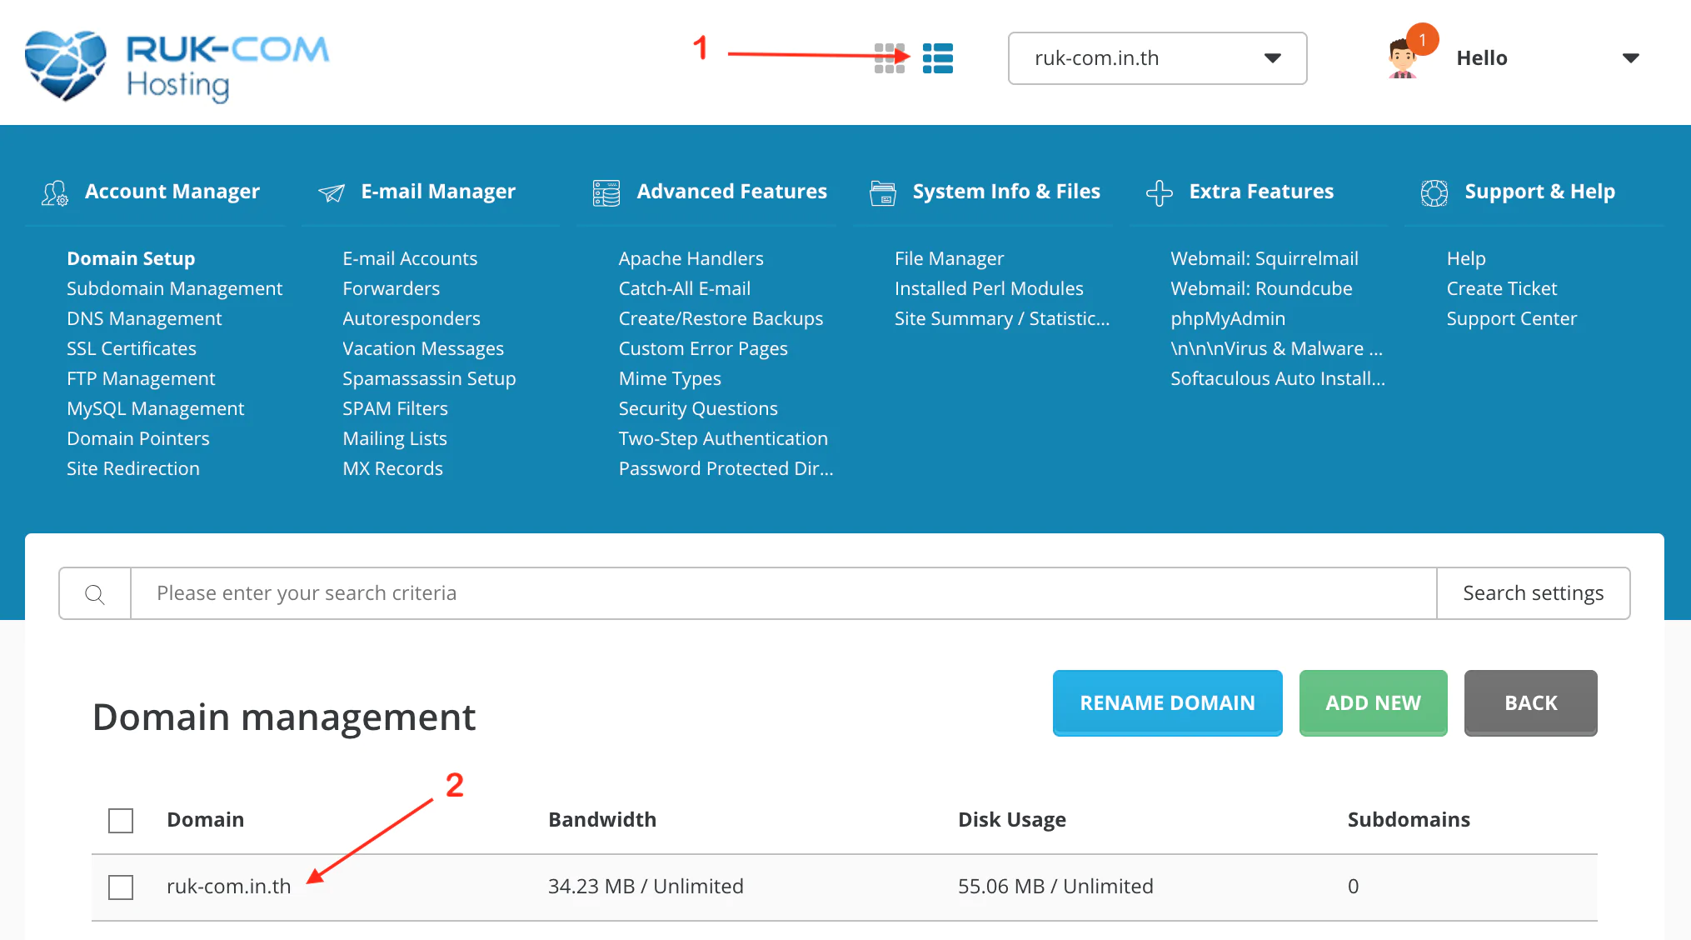Open Catch-All E-mail
Viewport: 1691px width, 940px height.
pos(684,288)
